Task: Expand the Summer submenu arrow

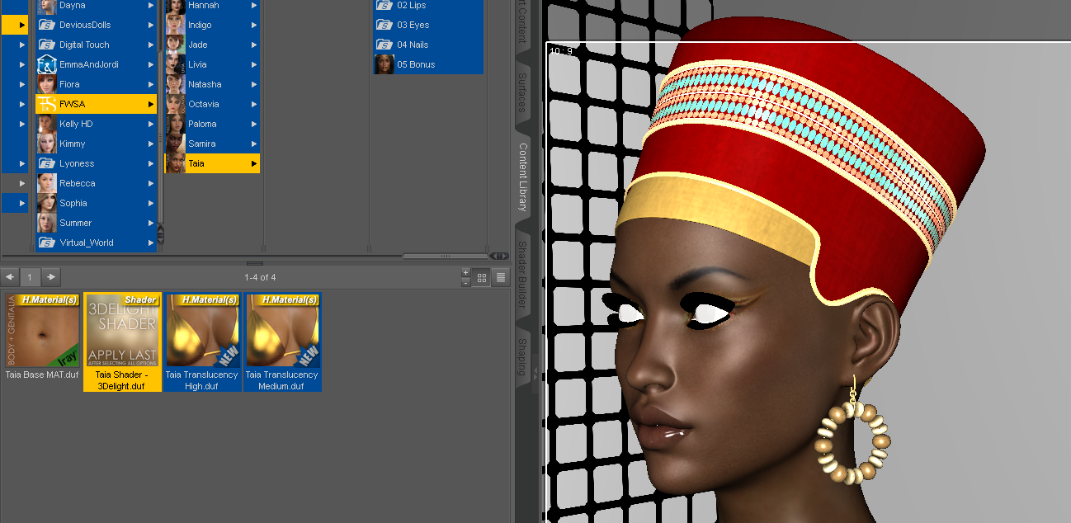Action: 151,223
